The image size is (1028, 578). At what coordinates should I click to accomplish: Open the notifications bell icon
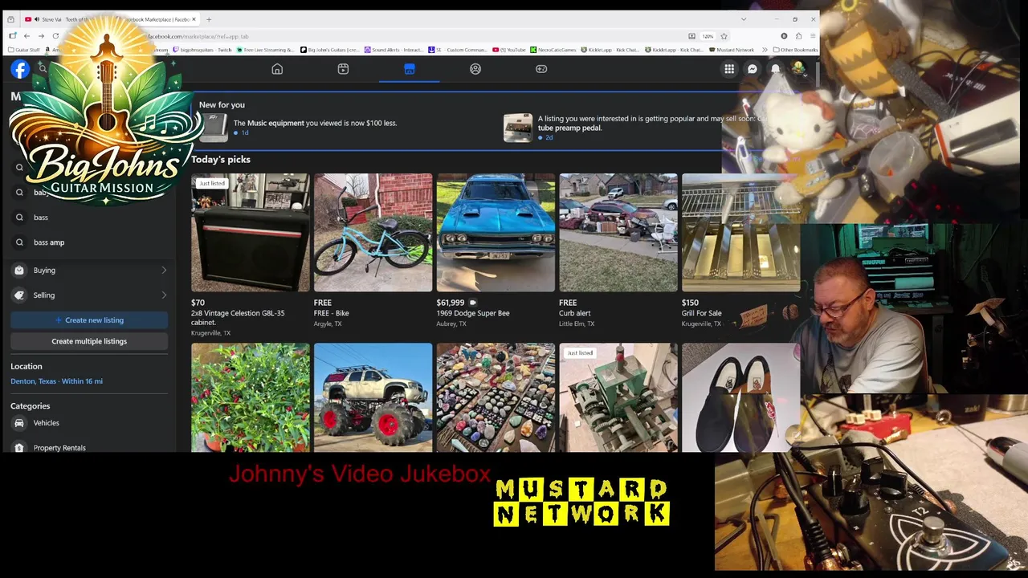click(776, 69)
